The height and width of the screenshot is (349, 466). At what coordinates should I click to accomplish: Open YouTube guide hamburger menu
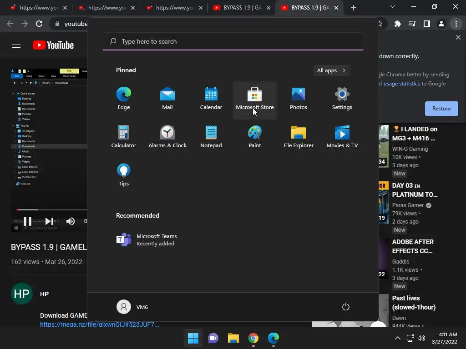tap(16, 45)
